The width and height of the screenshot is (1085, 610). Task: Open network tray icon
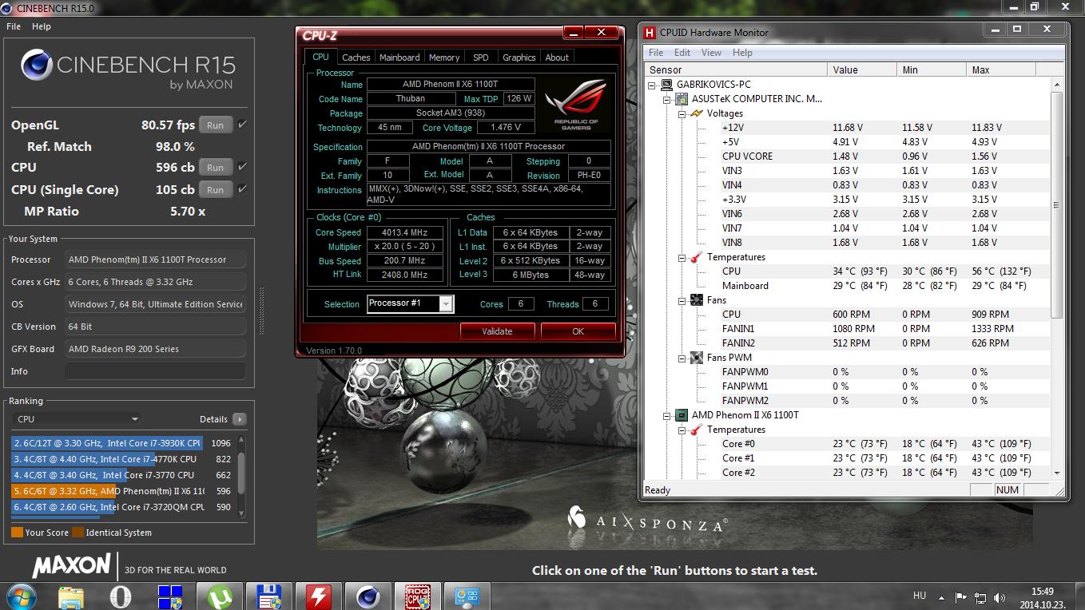(x=980, y=596)
